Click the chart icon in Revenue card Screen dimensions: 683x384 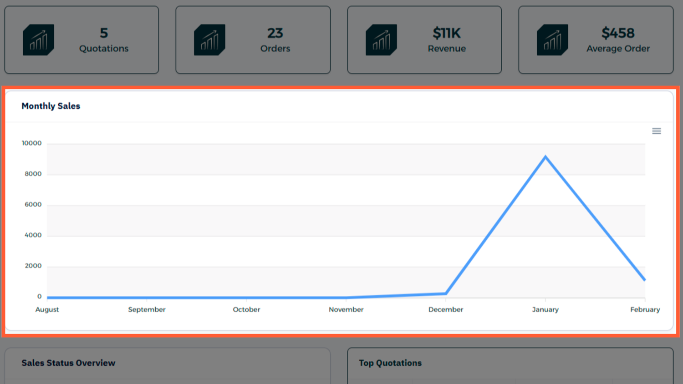381,40
